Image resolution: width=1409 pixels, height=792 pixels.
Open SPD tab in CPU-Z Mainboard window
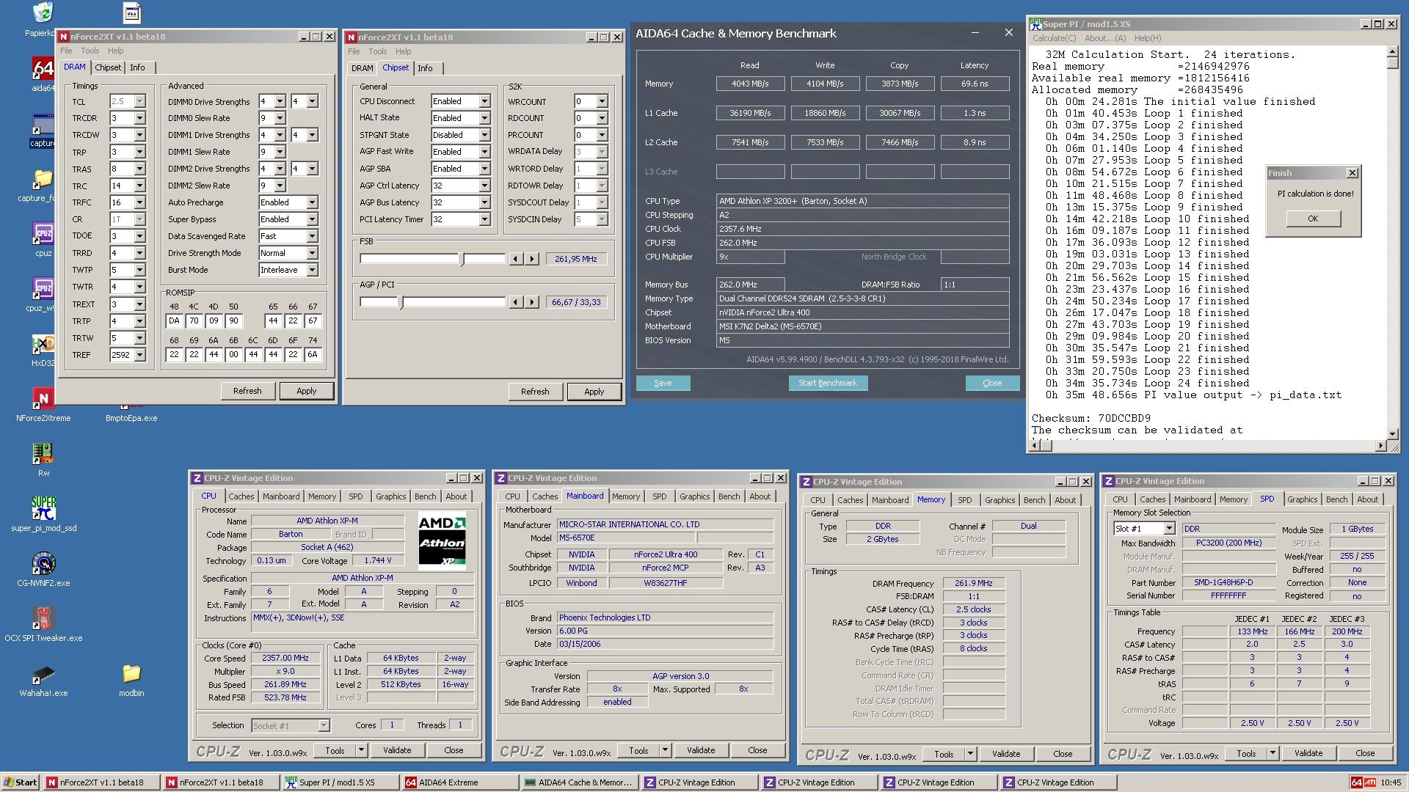(660, 496)
